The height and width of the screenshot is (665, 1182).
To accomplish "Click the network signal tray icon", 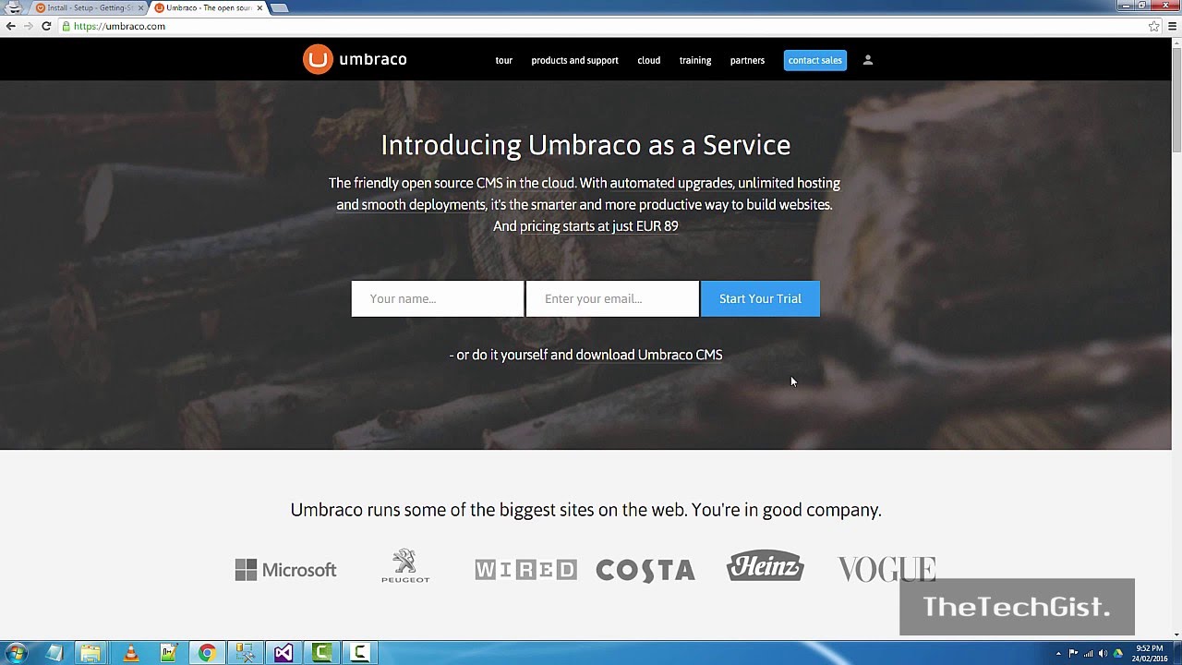I will 1089,654.
